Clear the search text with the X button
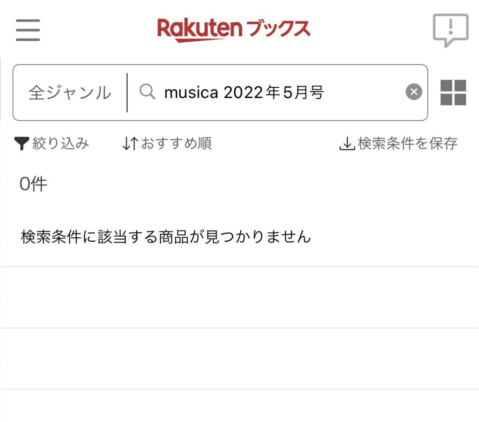The image size is (479, 422). coord(414,92)
